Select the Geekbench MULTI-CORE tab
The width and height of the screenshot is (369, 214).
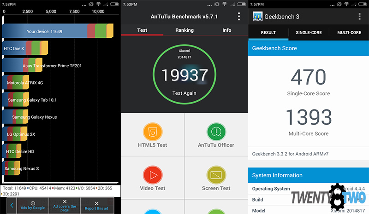pyautogui.click(x=349, y=32)
